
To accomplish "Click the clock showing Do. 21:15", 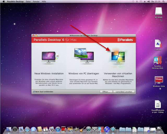I will pyautogui.click(x=156, y=2).
